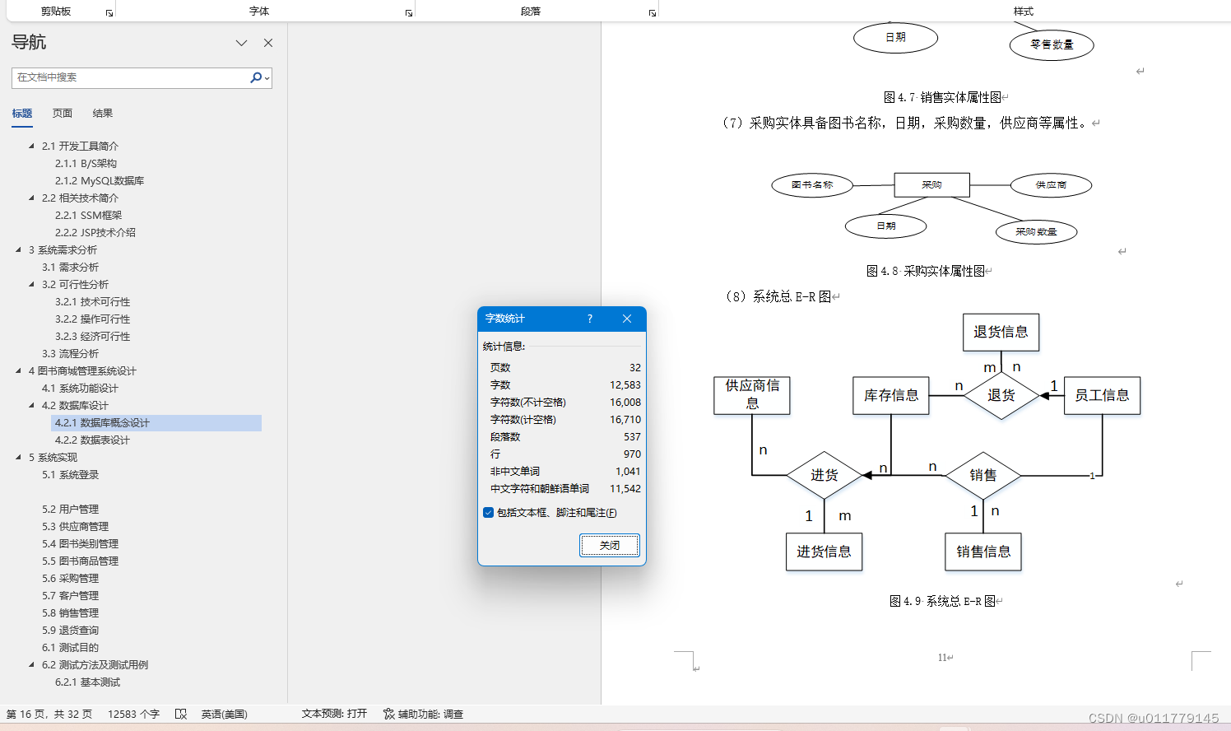Image resolution: width=1231 pixels, height=731 pixels.
Task: Click the proofing errors icon in status bar
Action: point(181,714)
